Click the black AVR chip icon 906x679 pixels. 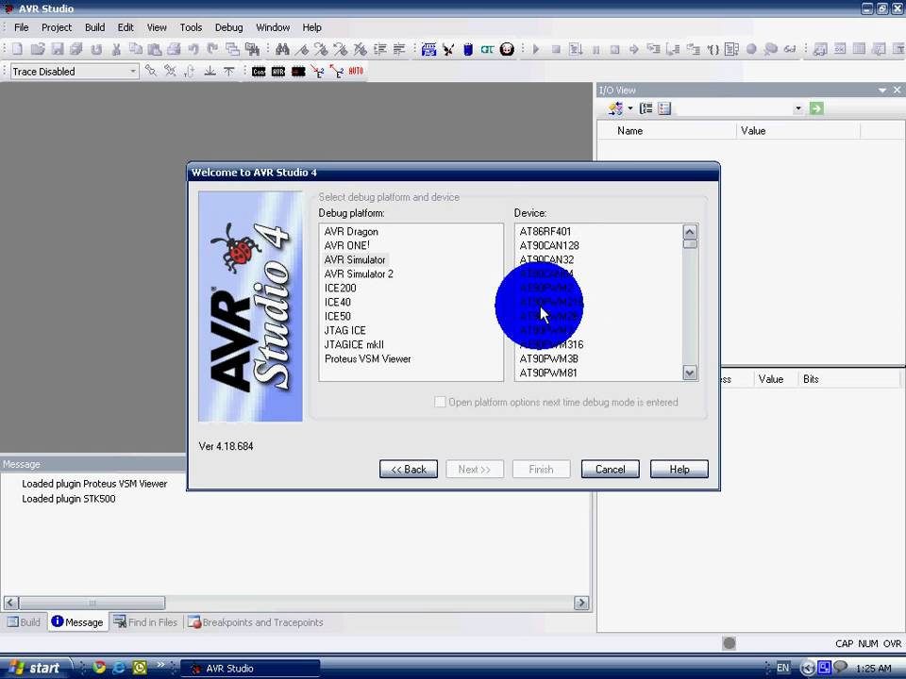[x=278, y=71]
